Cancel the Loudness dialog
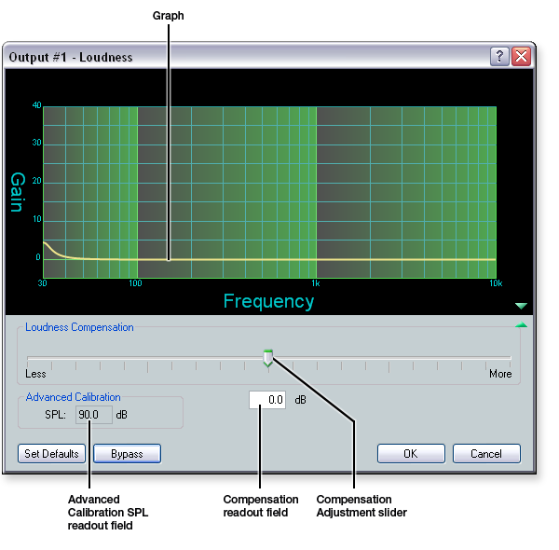 [x=486, y=454]
